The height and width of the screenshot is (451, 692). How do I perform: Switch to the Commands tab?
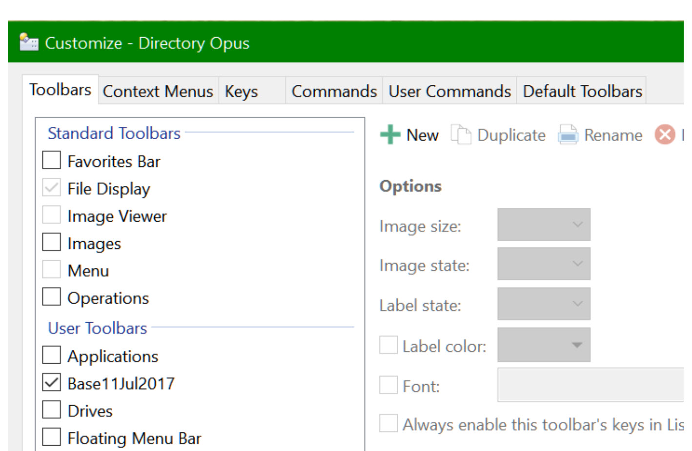pyautogui.click(x=334, y=91)
